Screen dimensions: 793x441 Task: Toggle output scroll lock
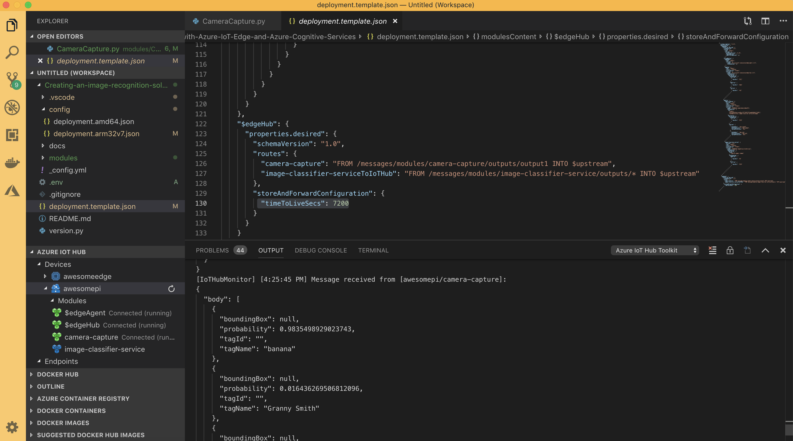point(730,250)
